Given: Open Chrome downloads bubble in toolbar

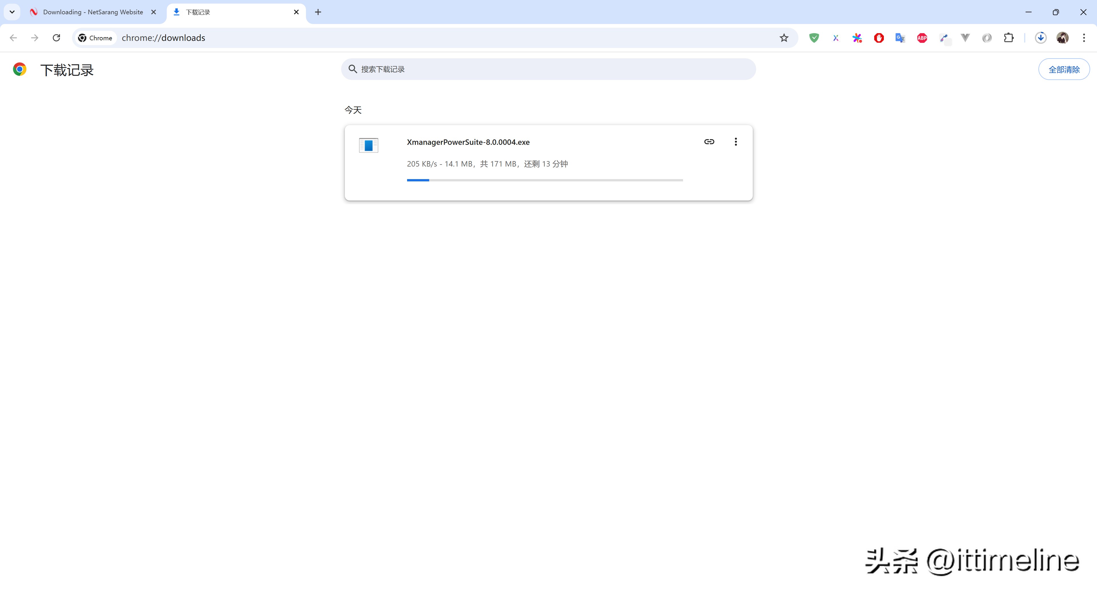Looking at the screenshot, I should 1040,38.
